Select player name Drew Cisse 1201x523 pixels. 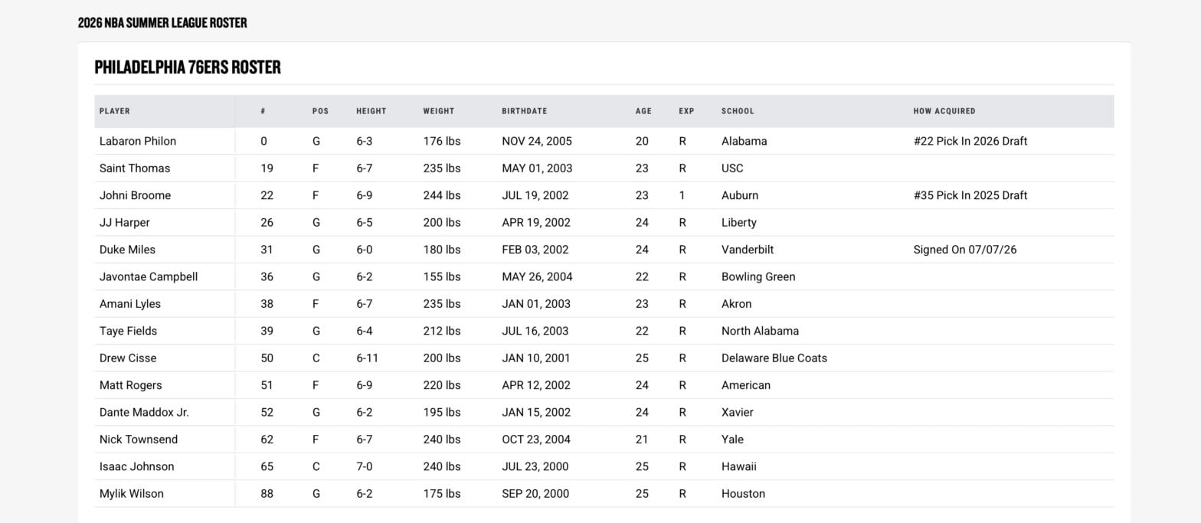(128, 358)
